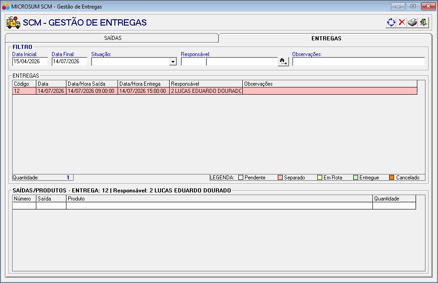The width and height of the screenshot is (438, 283).
Task: Click the binoculars search icon beside Responsável
Action: [283, 61]
